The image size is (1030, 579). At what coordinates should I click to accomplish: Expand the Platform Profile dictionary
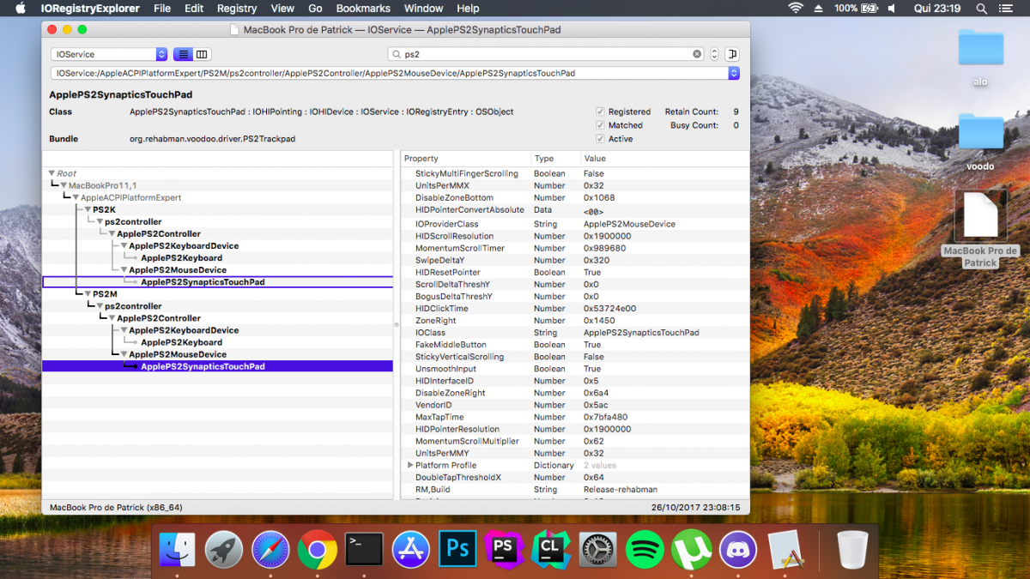tap(410, 465)
